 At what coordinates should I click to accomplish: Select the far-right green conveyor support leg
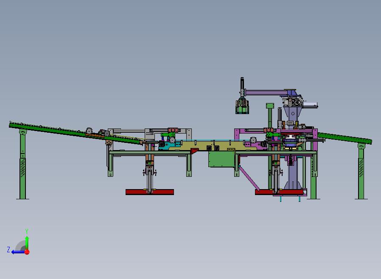point(361,171)
